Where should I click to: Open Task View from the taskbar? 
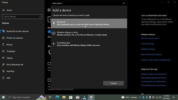[50, 97]
